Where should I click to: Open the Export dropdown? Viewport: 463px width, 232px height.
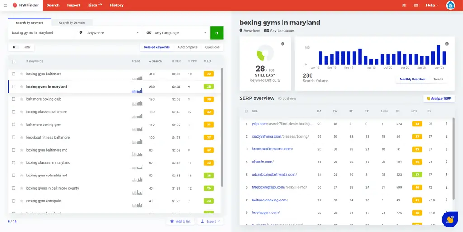tap(211, 221)
